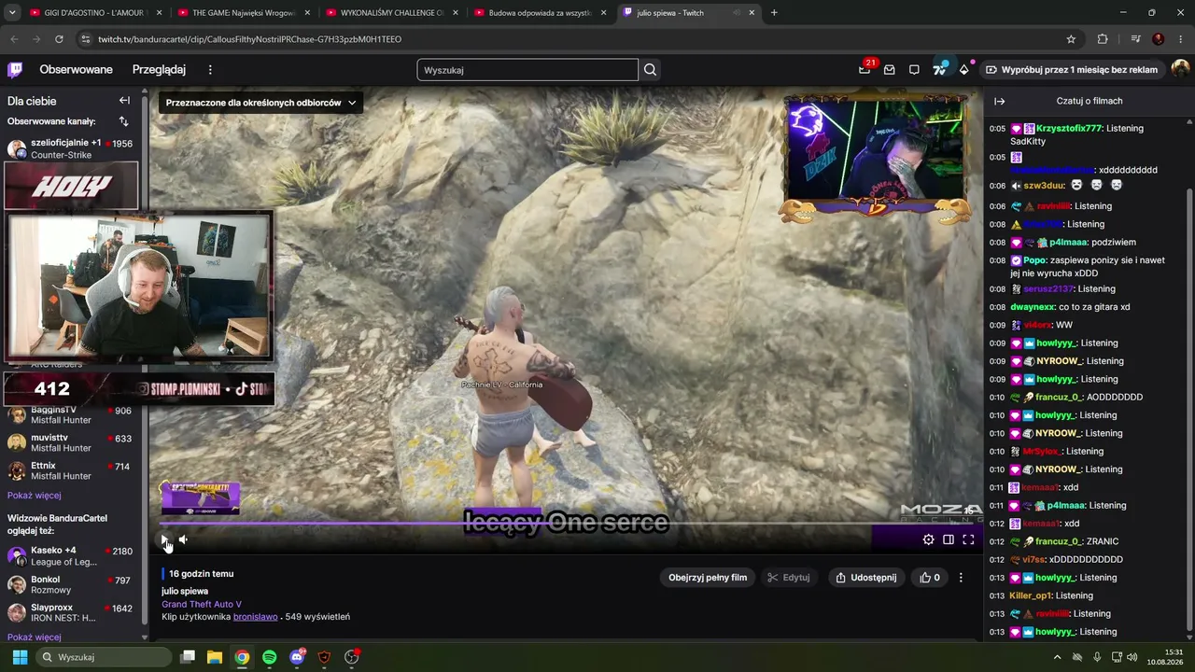Viewport: 1195px width, 672px height.
Task: Bookmark this page with star icon
Action: pyautogui.click(x=1071, y=39)
